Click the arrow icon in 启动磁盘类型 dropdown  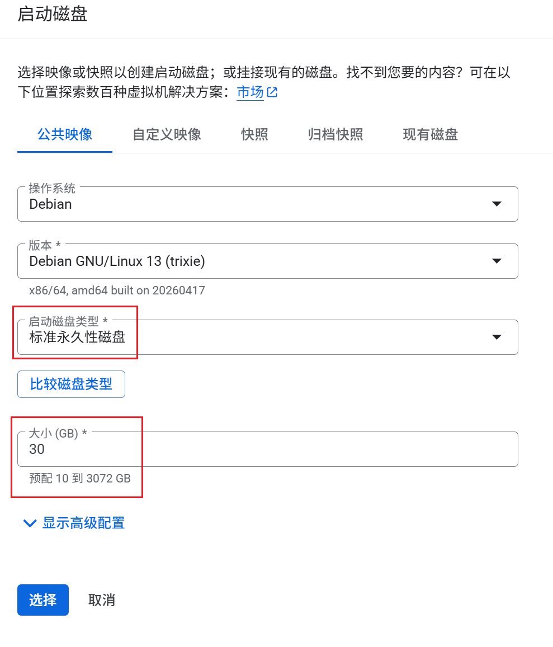496,337
